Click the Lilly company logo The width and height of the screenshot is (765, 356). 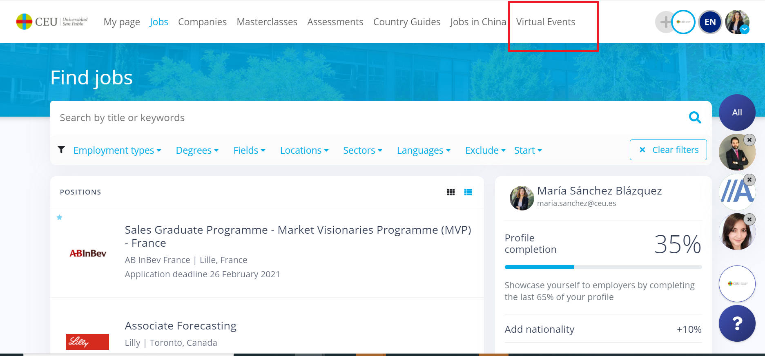(x=87, y=342)
